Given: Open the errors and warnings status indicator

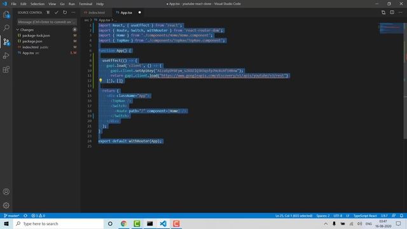Looking at the screenshot, I should [x=38, y=216].
